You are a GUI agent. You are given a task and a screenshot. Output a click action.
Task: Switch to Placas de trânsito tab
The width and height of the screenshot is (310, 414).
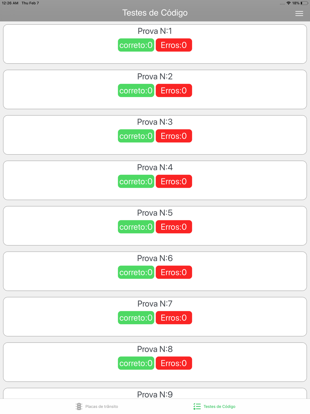click(x=97, y=406)
